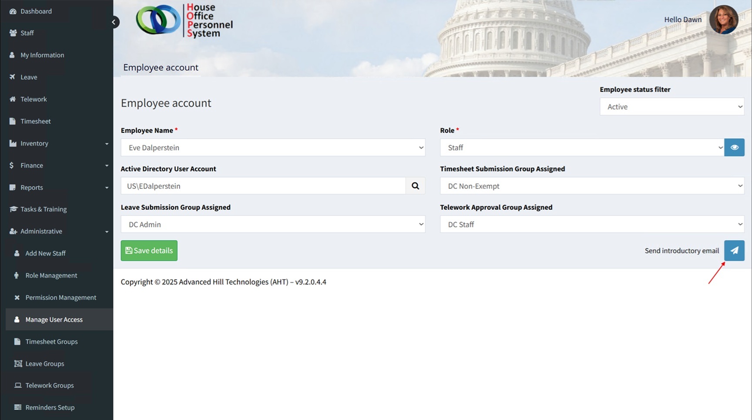752x420 pixels.
Task: Open the Employee status filter dropdown
Action: pyautogui.click(x=671, y=107)
